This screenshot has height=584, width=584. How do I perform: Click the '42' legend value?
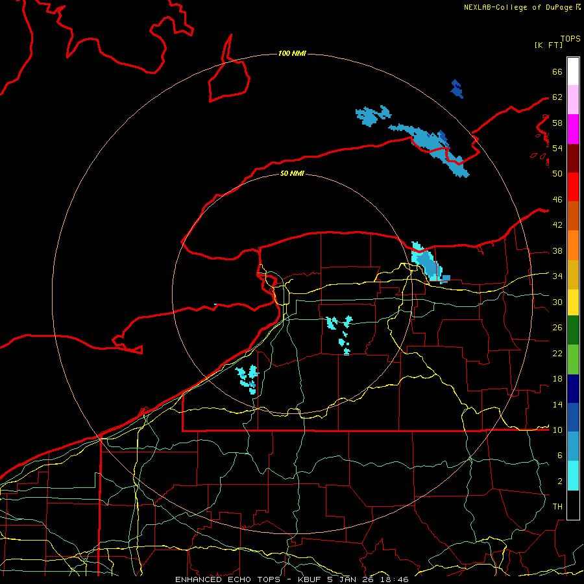coord(557,225)
